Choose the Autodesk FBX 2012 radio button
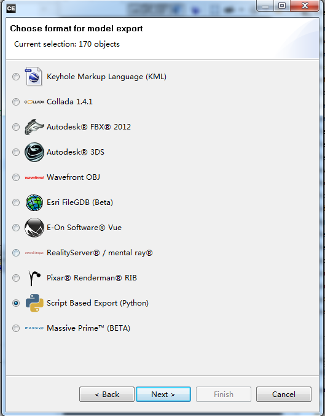The image size is (325, 416). [16, 127]
